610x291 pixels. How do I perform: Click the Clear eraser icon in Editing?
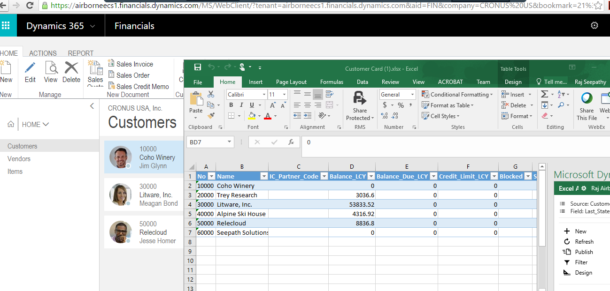point(545,115)
